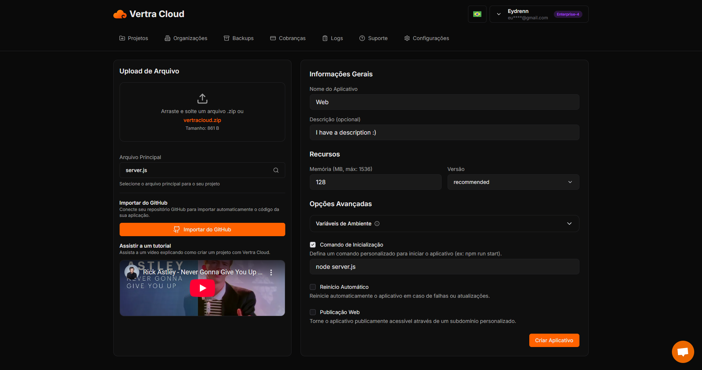Click the 'Tamanho: 861 B' text
The width and height of the screenshot is (702, 370).
coord(202,128)
